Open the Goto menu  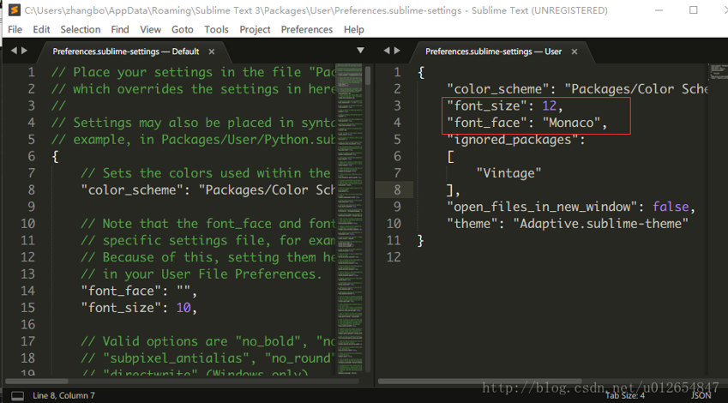(x=181, y=29)
